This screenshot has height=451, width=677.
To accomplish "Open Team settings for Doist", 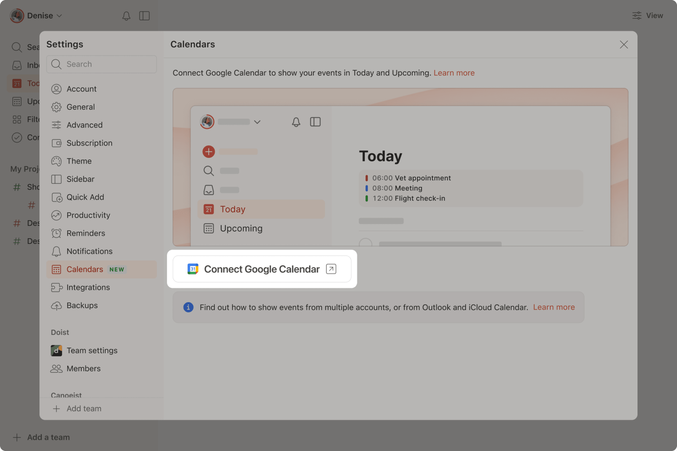I will (92, 351).
